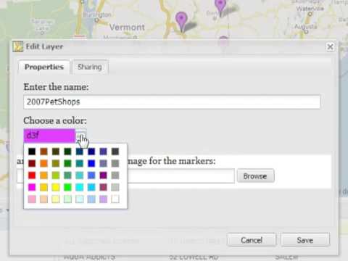Pick the peach swatch

(x=43, y=199)
